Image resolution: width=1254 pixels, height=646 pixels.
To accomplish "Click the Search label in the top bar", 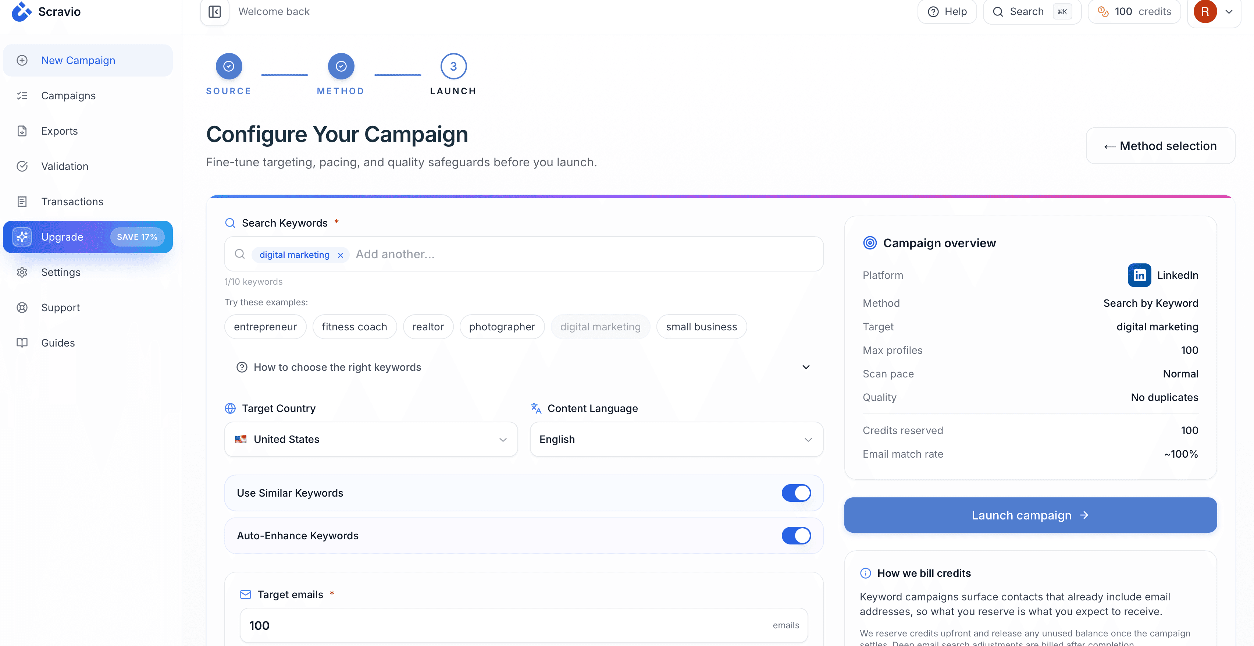I will pos(1027,12).
